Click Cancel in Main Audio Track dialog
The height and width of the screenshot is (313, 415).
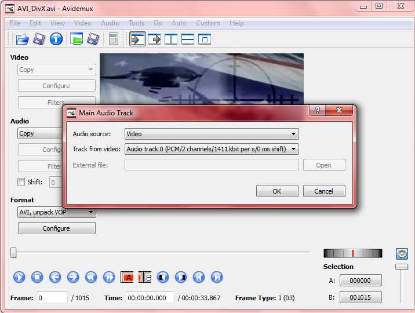click(x=324, y=191)
